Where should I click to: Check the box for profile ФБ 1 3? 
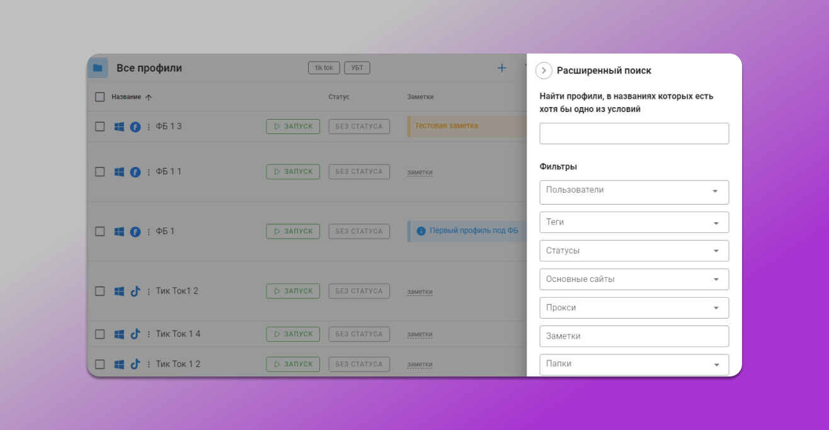coord(100,127)
